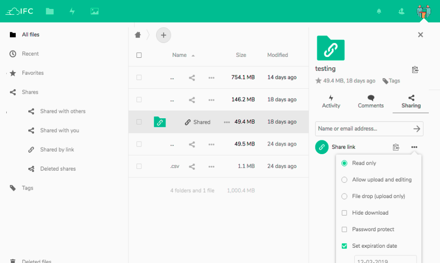
Task: Go to the home folder breadcrumb
Action: [x=138, y=35]
